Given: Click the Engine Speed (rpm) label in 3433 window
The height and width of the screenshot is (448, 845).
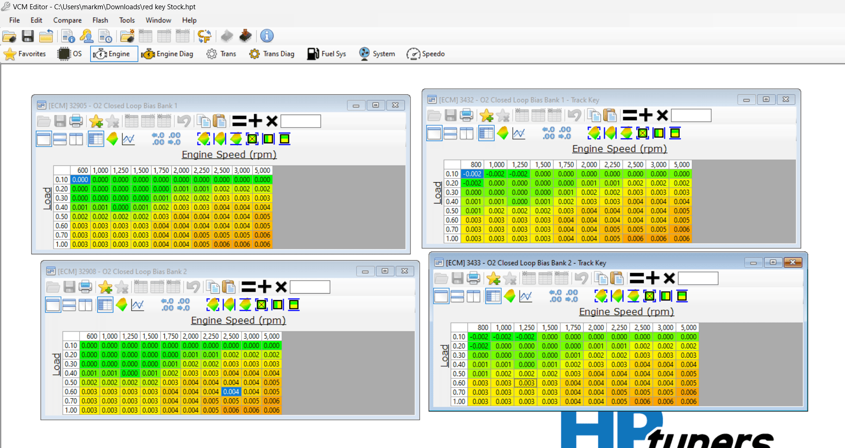Looking at the screenshot, I should pos(627,312).
